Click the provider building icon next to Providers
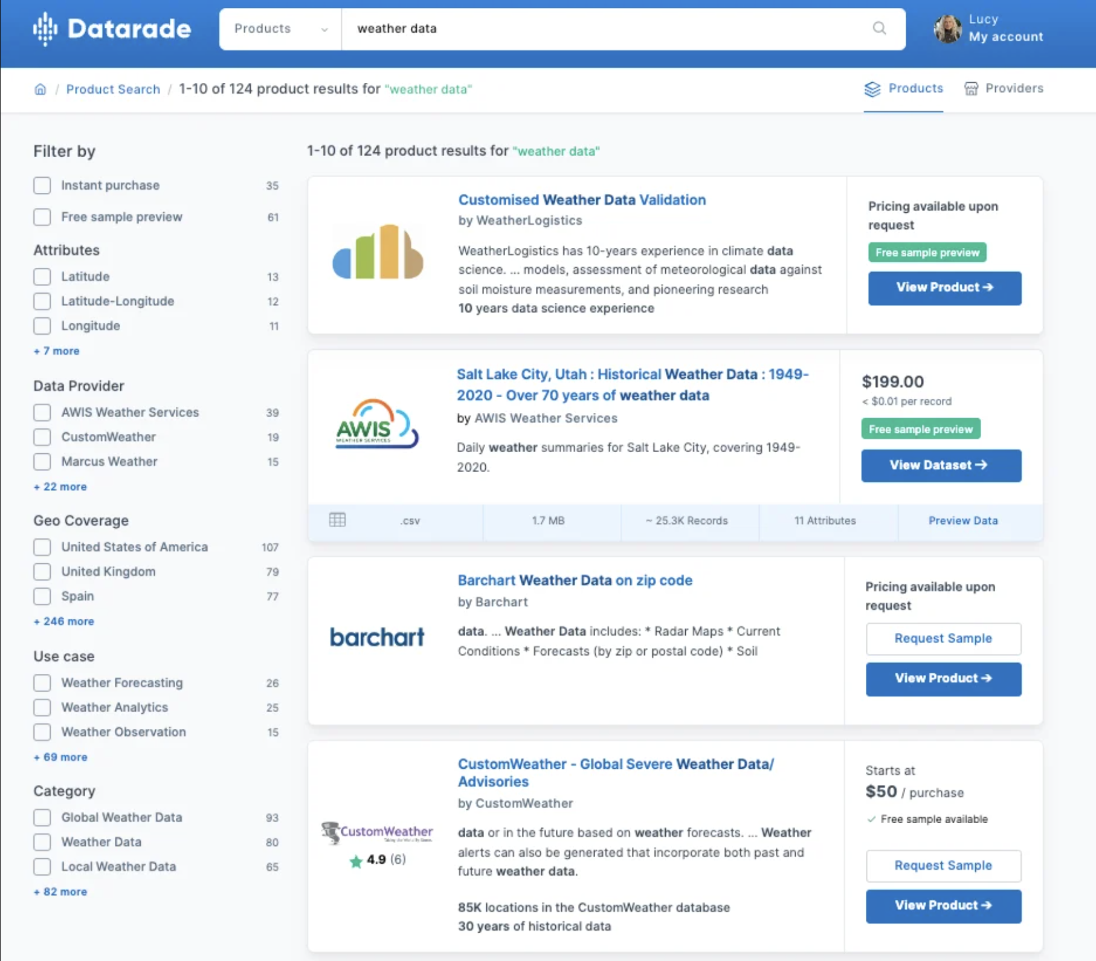 point(970,88)
